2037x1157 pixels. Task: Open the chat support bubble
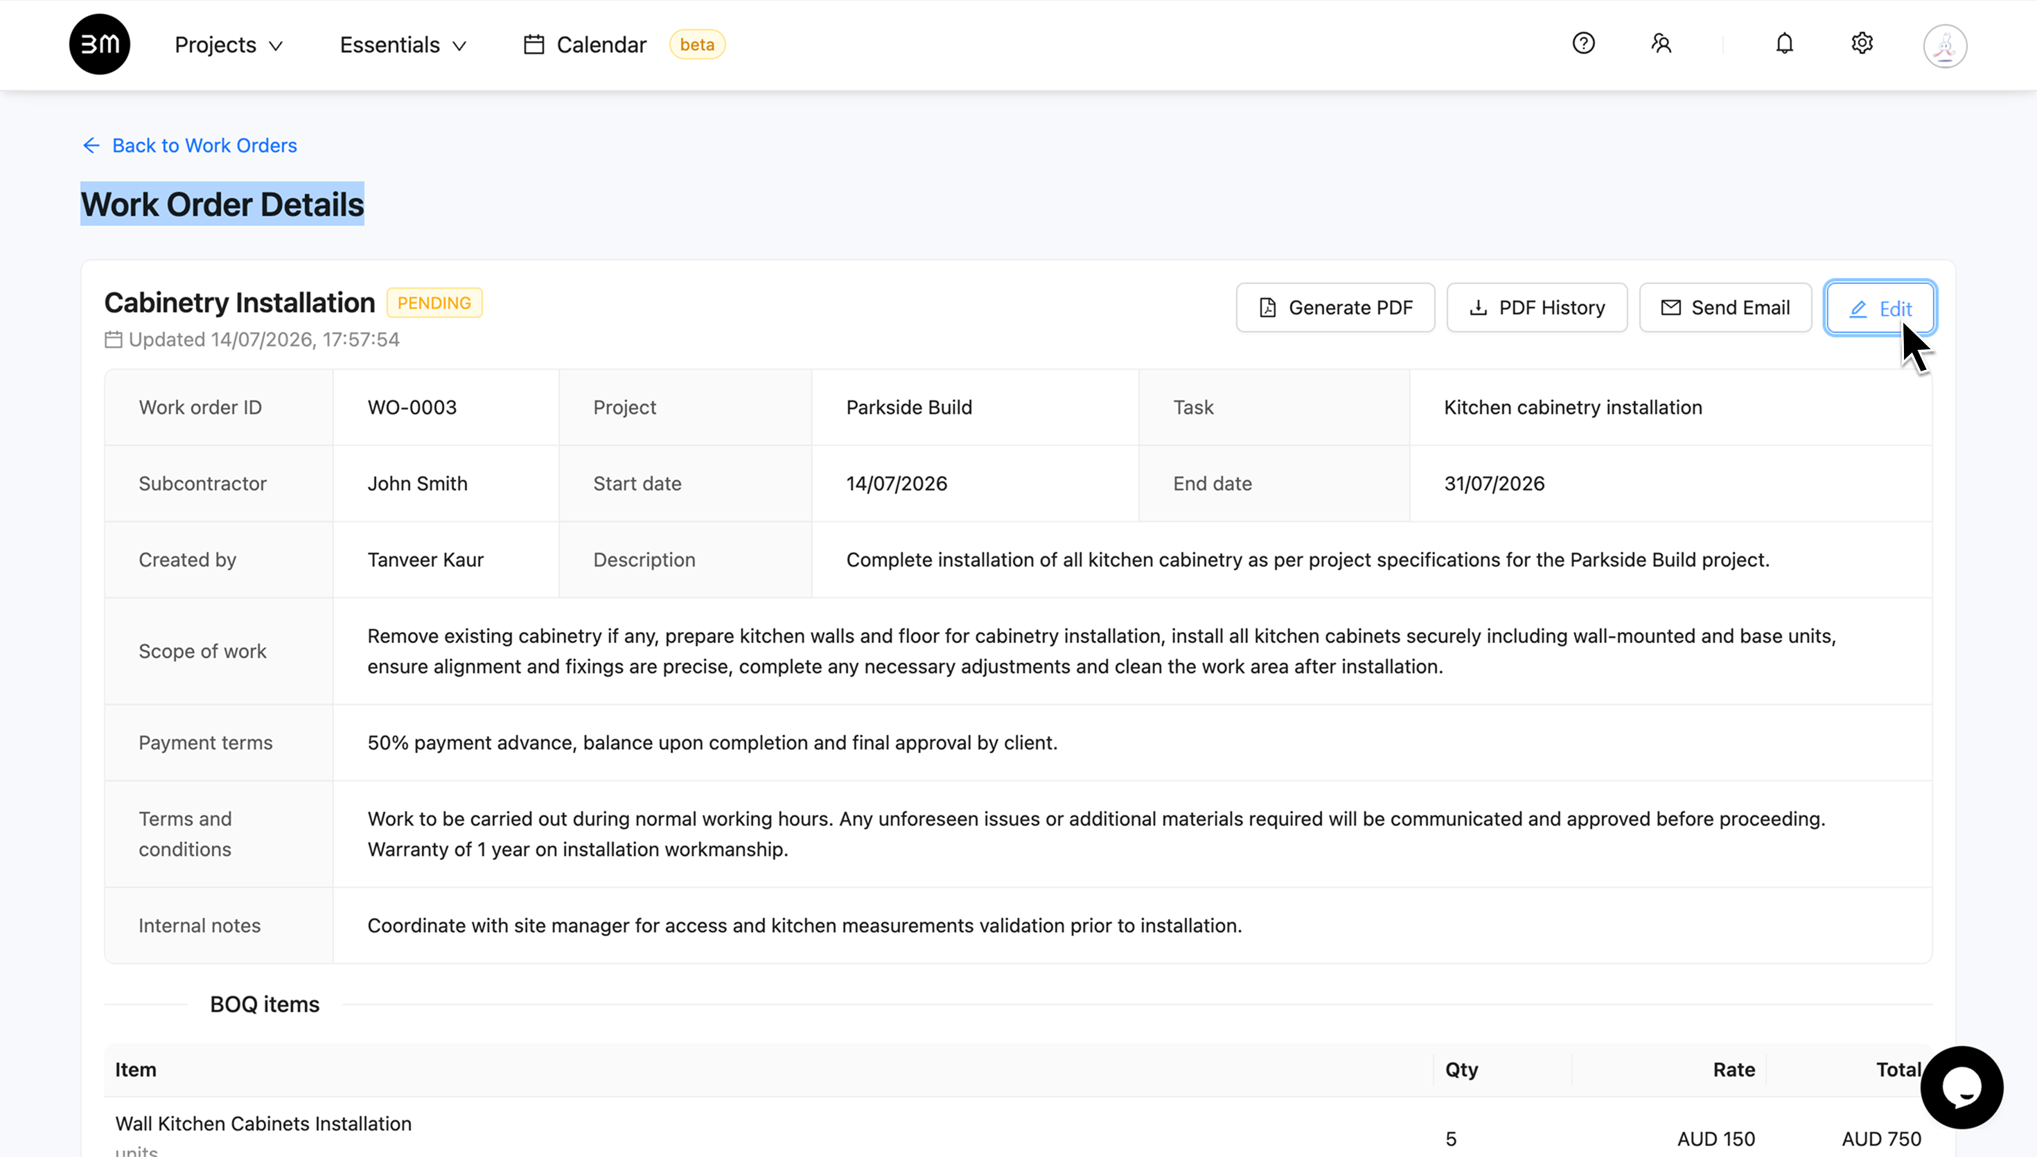(x=1961, y=1087)
